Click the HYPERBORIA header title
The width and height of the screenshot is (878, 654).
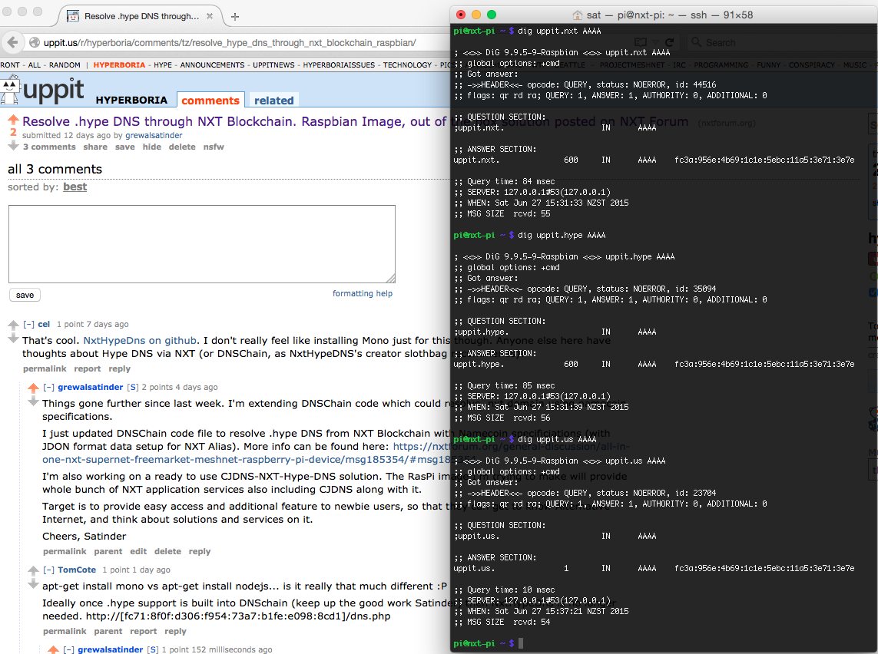[x=131, y=100]
